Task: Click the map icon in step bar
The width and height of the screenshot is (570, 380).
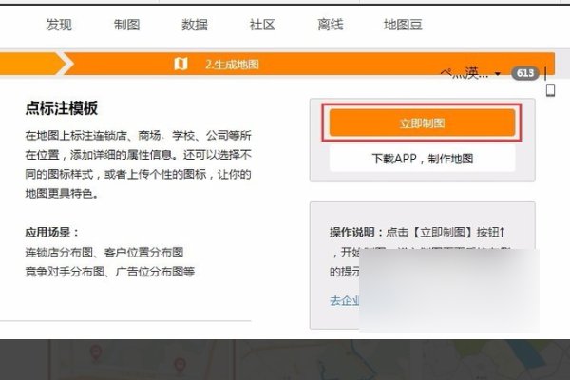Action: (x=180, y=64)
